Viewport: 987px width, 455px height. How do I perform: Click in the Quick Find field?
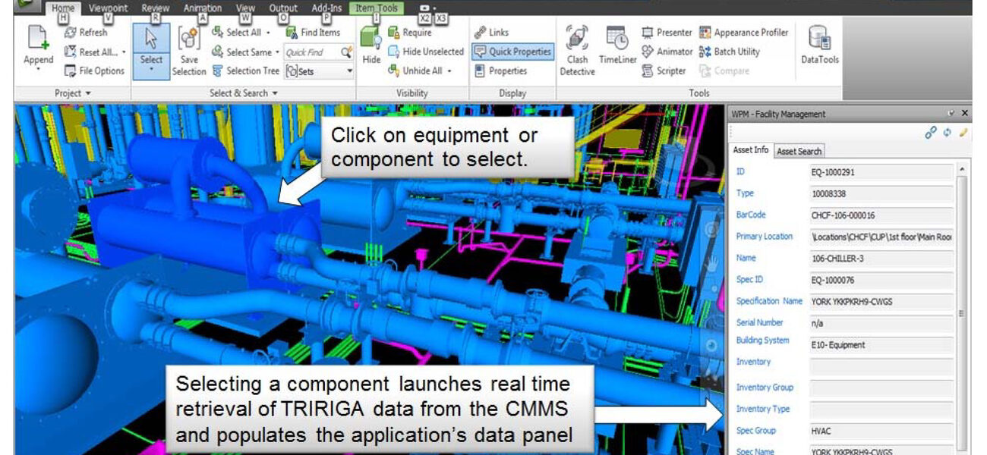click(311, 52)
